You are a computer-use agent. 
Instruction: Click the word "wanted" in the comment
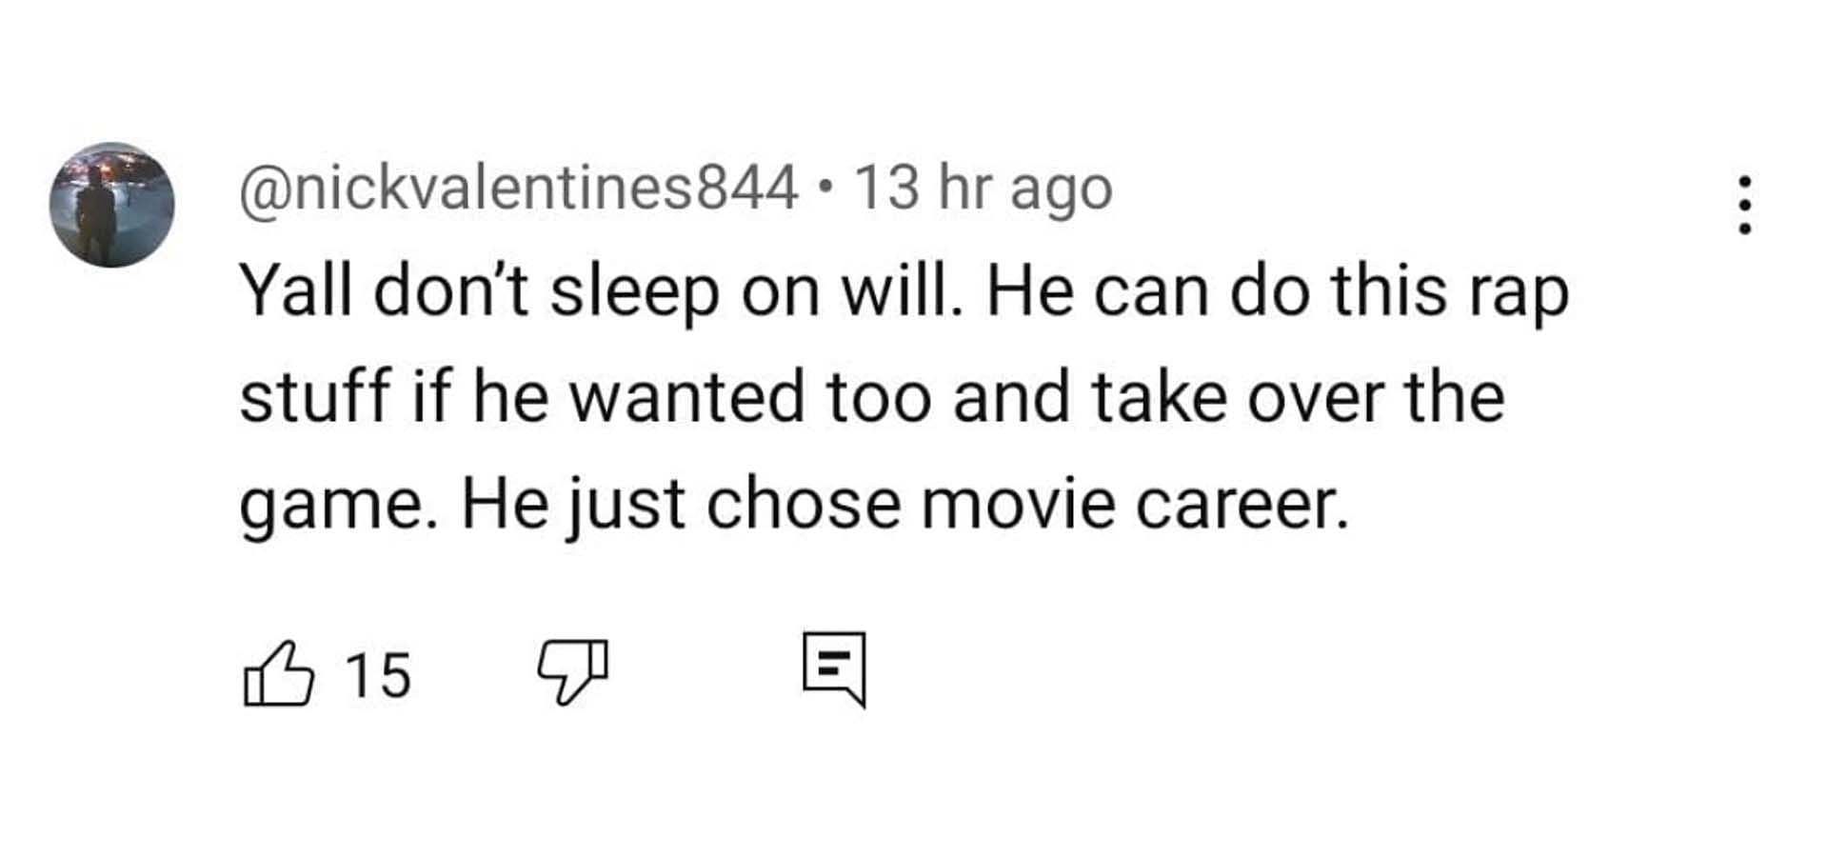[686, 397]
